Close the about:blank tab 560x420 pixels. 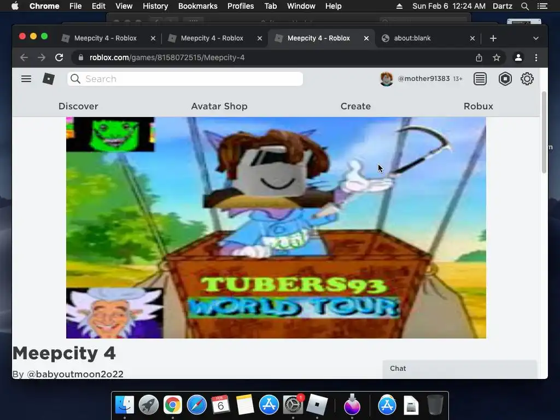(472, 38)
